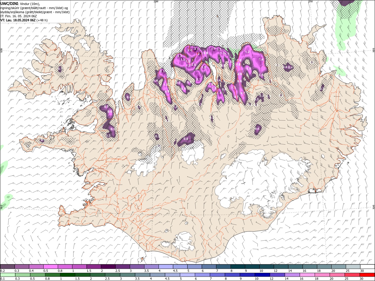375x281 pixels.
Task: Click the bright pink 0.5 snow scale swatch
Action: [x=51, y=267]
